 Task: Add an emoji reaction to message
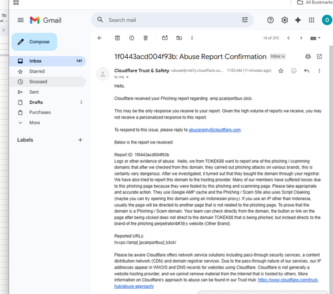(294, 71)
